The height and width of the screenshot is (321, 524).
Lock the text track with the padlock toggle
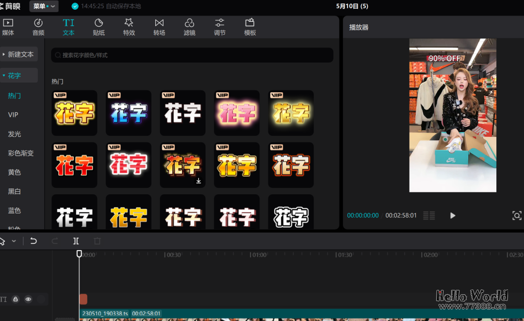pos(15,299)
